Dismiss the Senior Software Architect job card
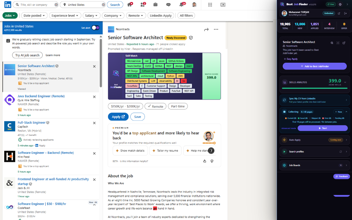Image resolution: width=352 pixels, height=220 pixels. click(x=94, y=66)
